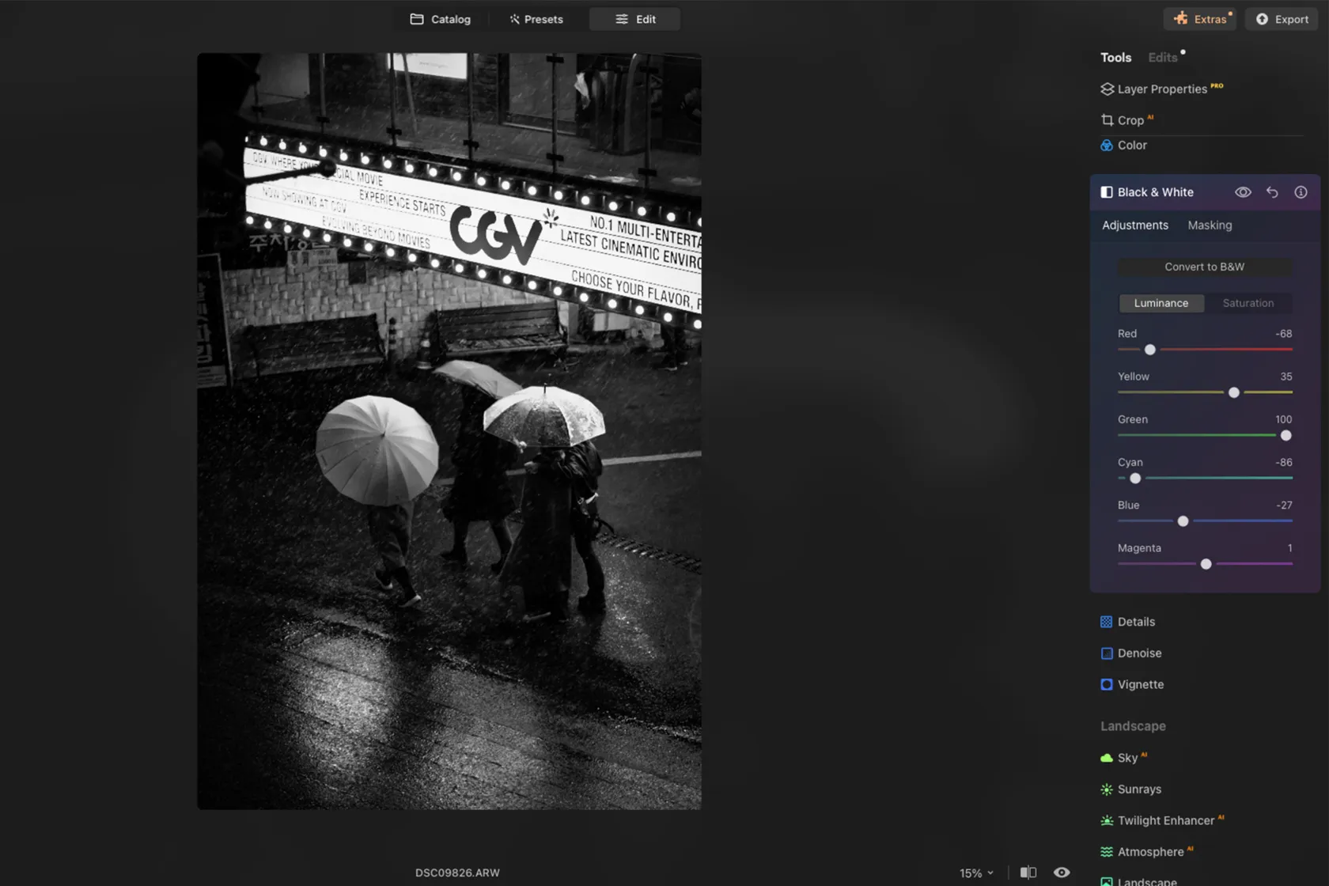Viewport: 1329px width, 886px height.
Task: Click the Layer Properties icon
Action: (1107, 89)
